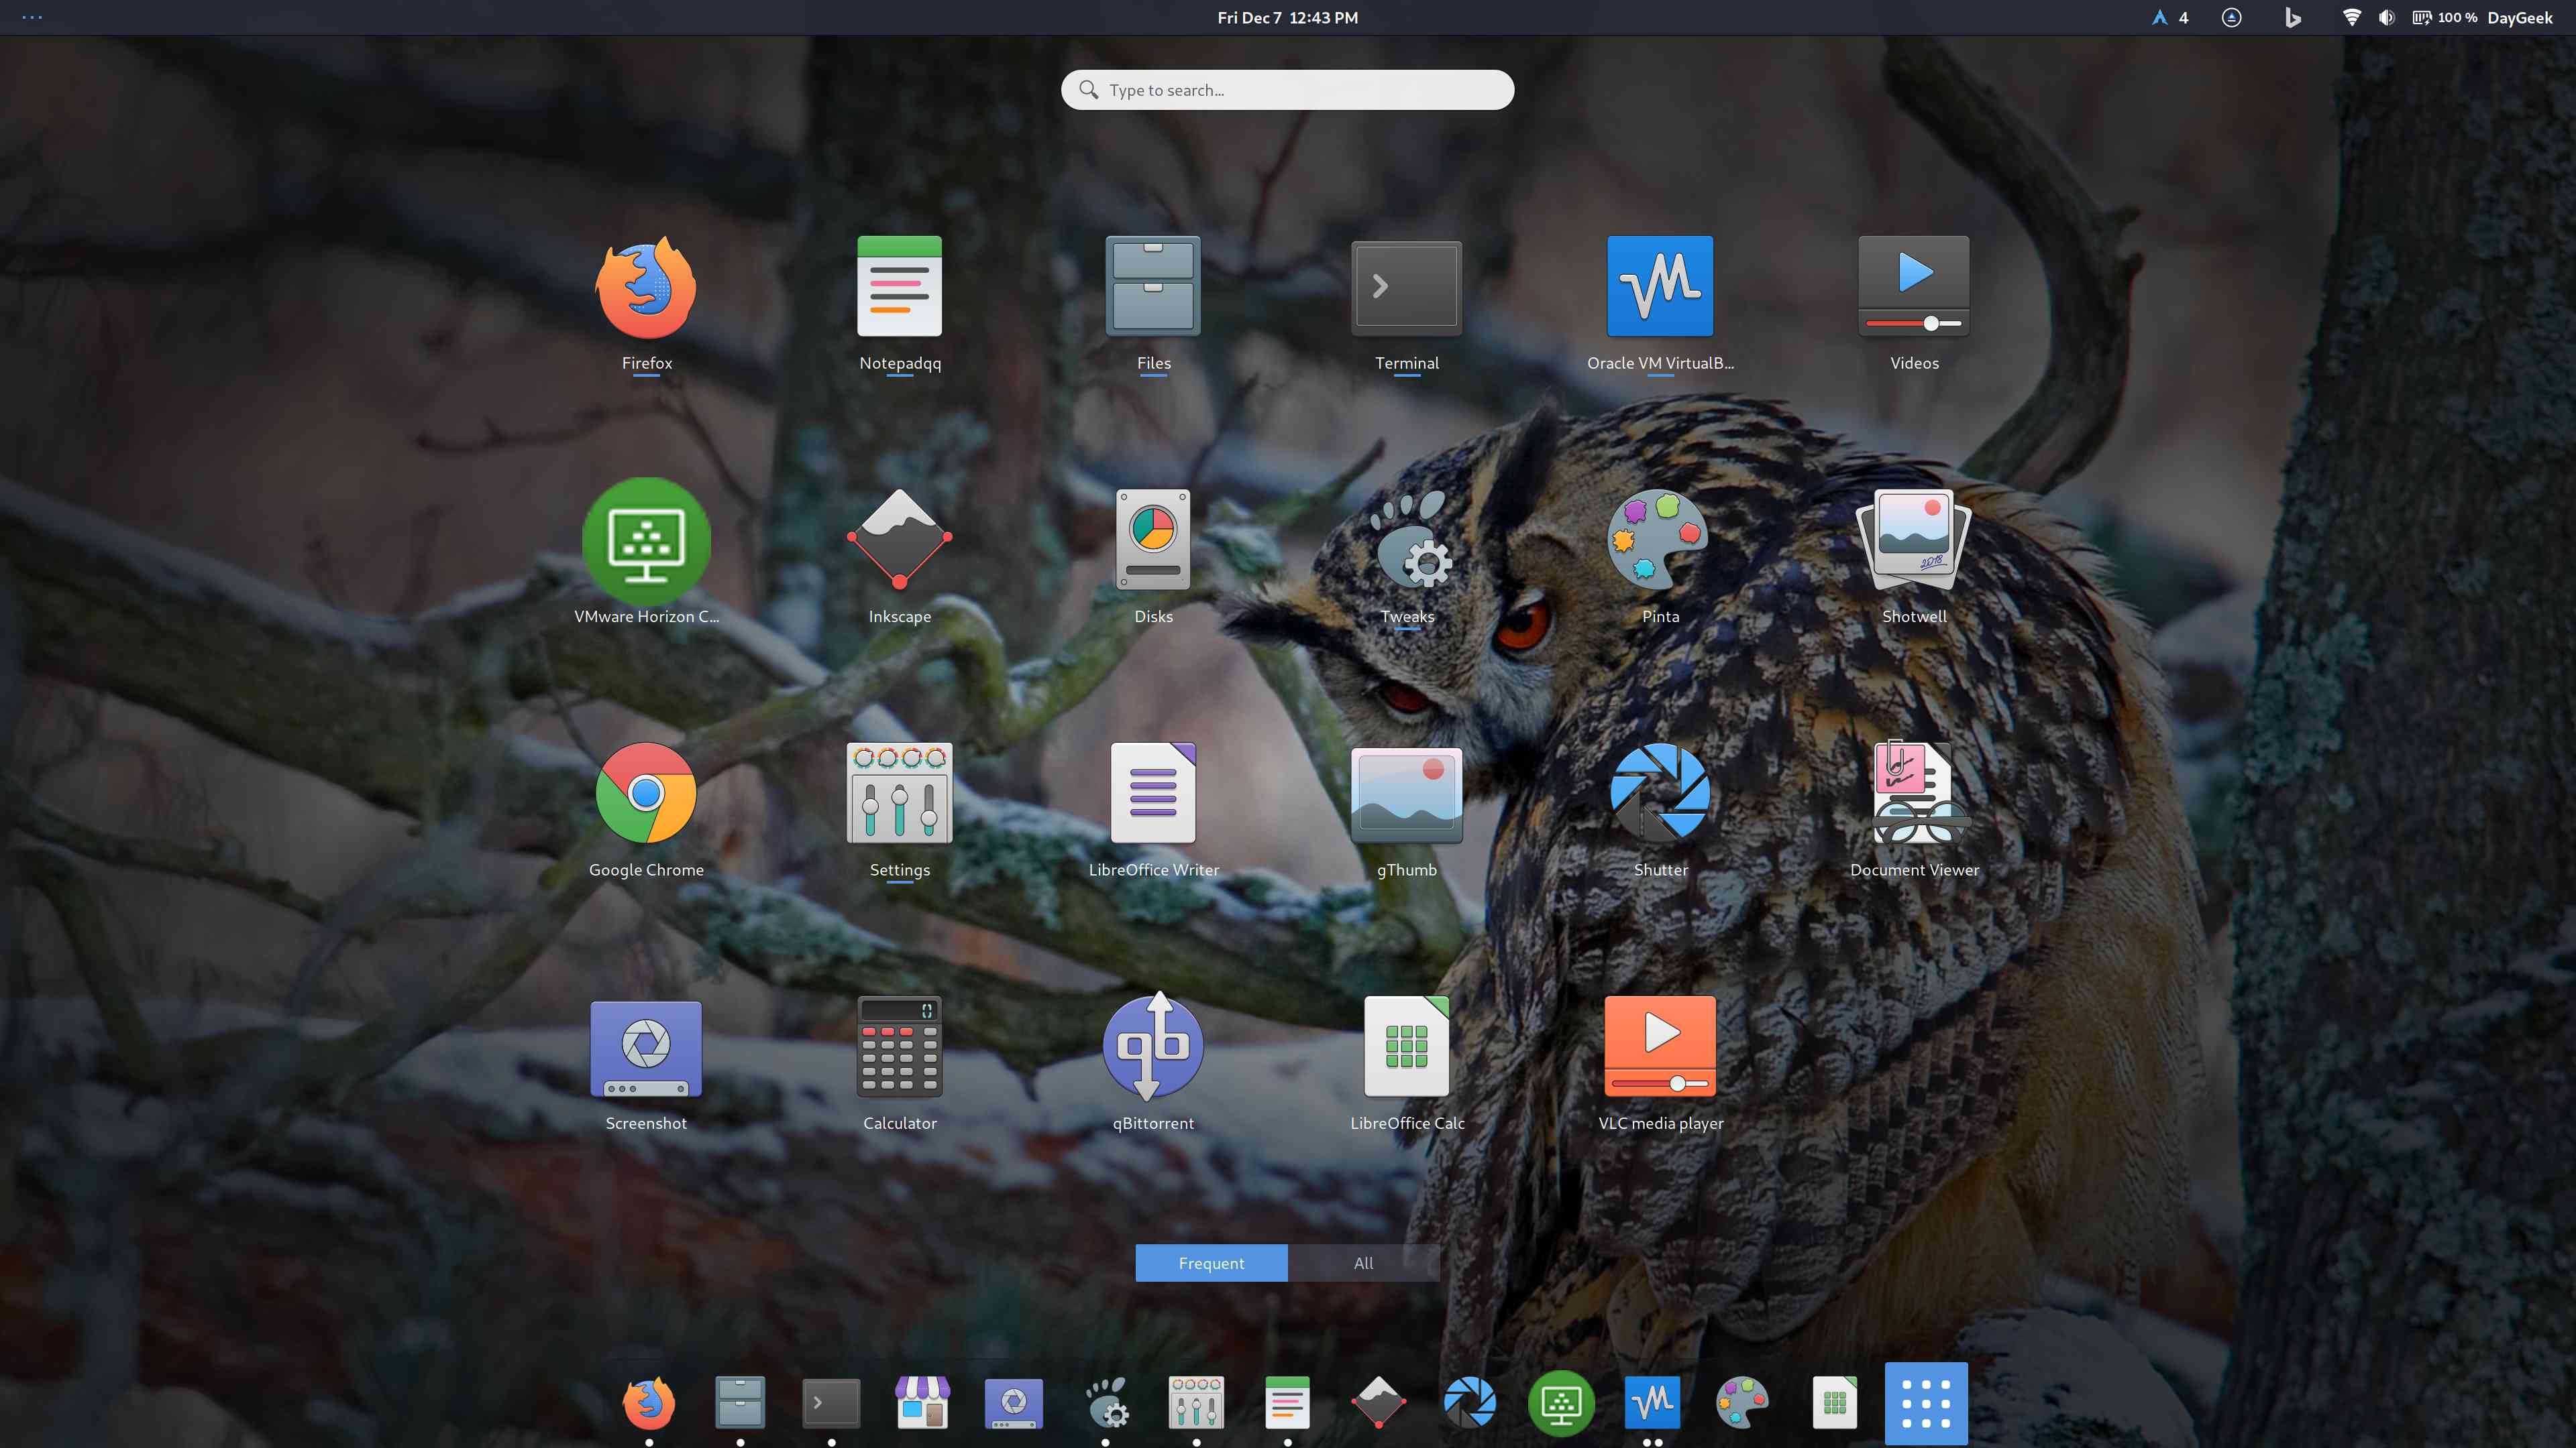Image resolution: width=2576 pixels, height=1448 pixels.
Task: Open VMware Horizon from the bottom dock
Action: 1561,1403
